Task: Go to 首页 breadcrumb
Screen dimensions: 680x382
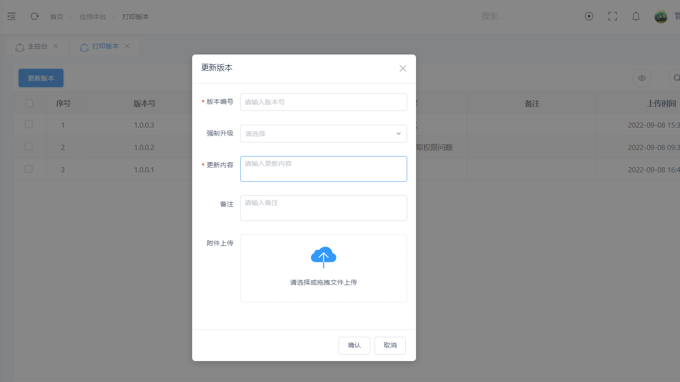Action: coord(56,17)
